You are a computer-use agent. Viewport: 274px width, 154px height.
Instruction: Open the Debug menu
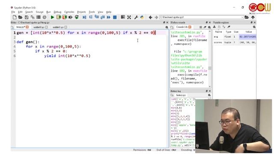tap(57, 12)
